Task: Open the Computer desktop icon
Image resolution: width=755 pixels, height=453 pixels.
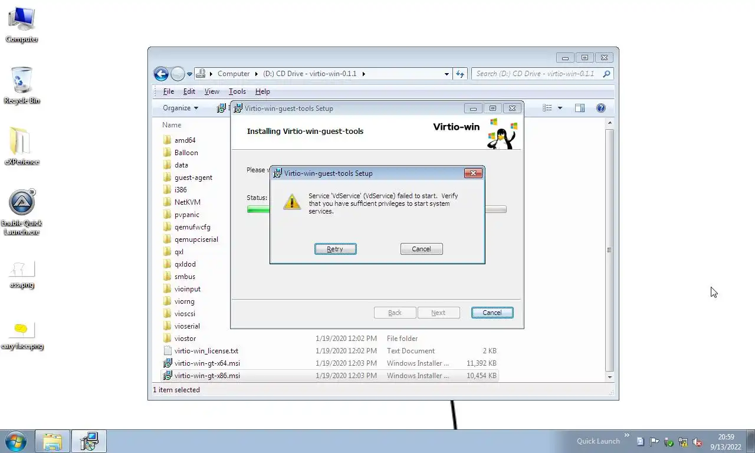Action: click(x=22, y=25)
